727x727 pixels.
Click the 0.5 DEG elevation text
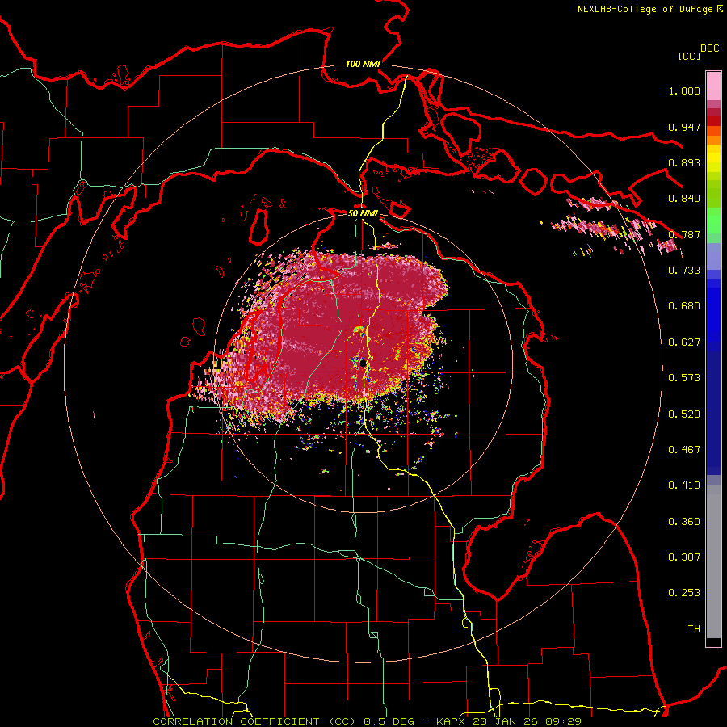coord(390,721)
